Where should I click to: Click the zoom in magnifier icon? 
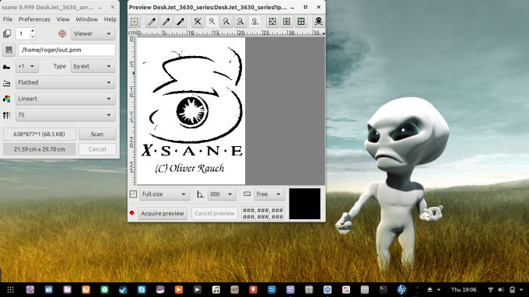[x=226, y=22]
